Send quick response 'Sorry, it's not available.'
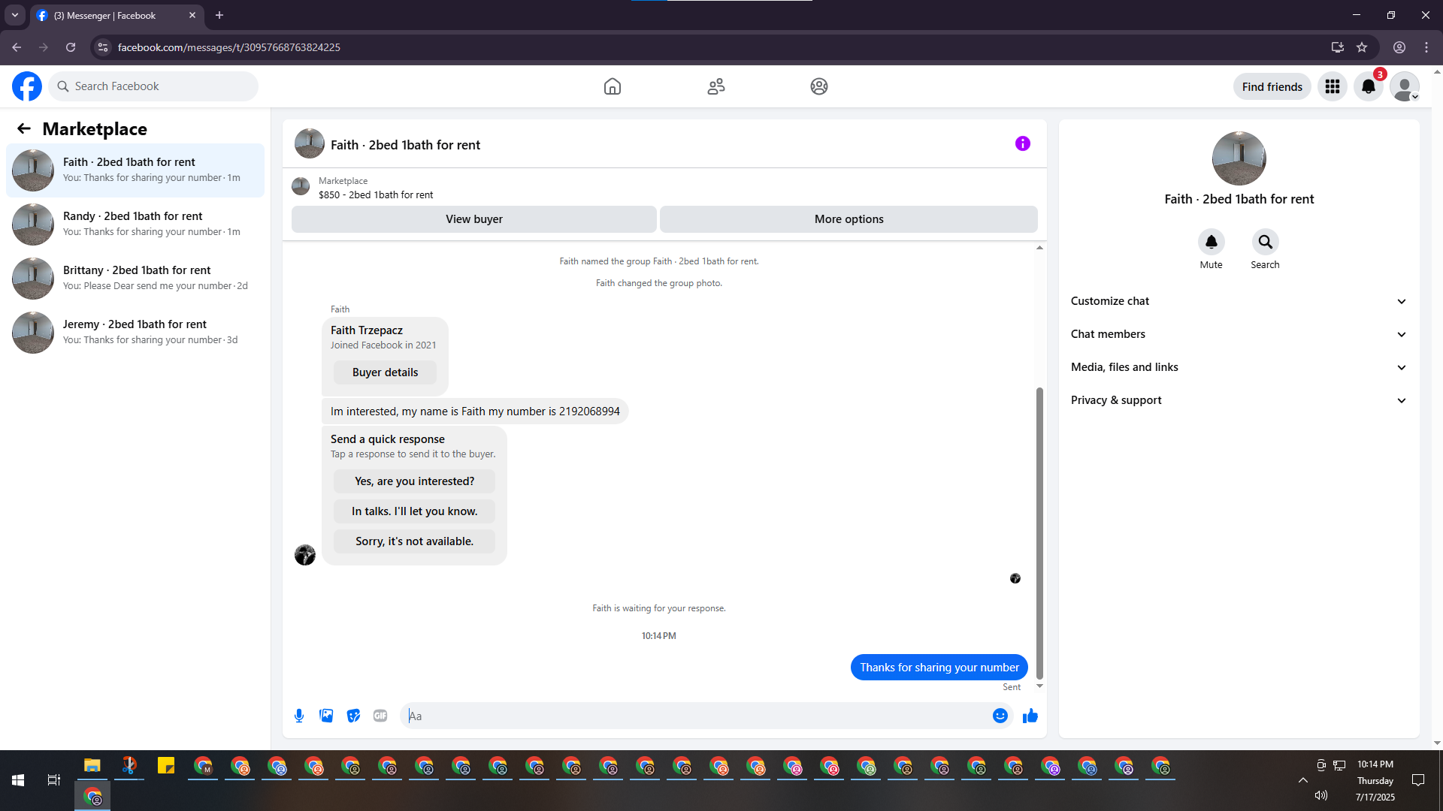Screen dimensions: 1443x811 pyautogui.click(x=415, y=541)
